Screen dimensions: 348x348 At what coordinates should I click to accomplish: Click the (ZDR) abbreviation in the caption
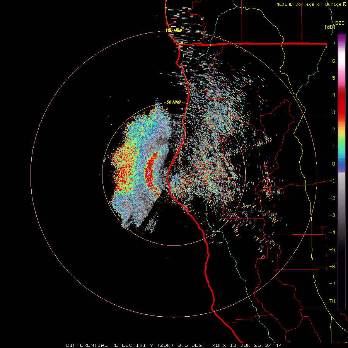(165, 345)
